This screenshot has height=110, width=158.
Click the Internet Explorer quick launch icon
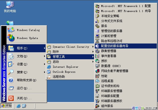click(x=19, y=106)
